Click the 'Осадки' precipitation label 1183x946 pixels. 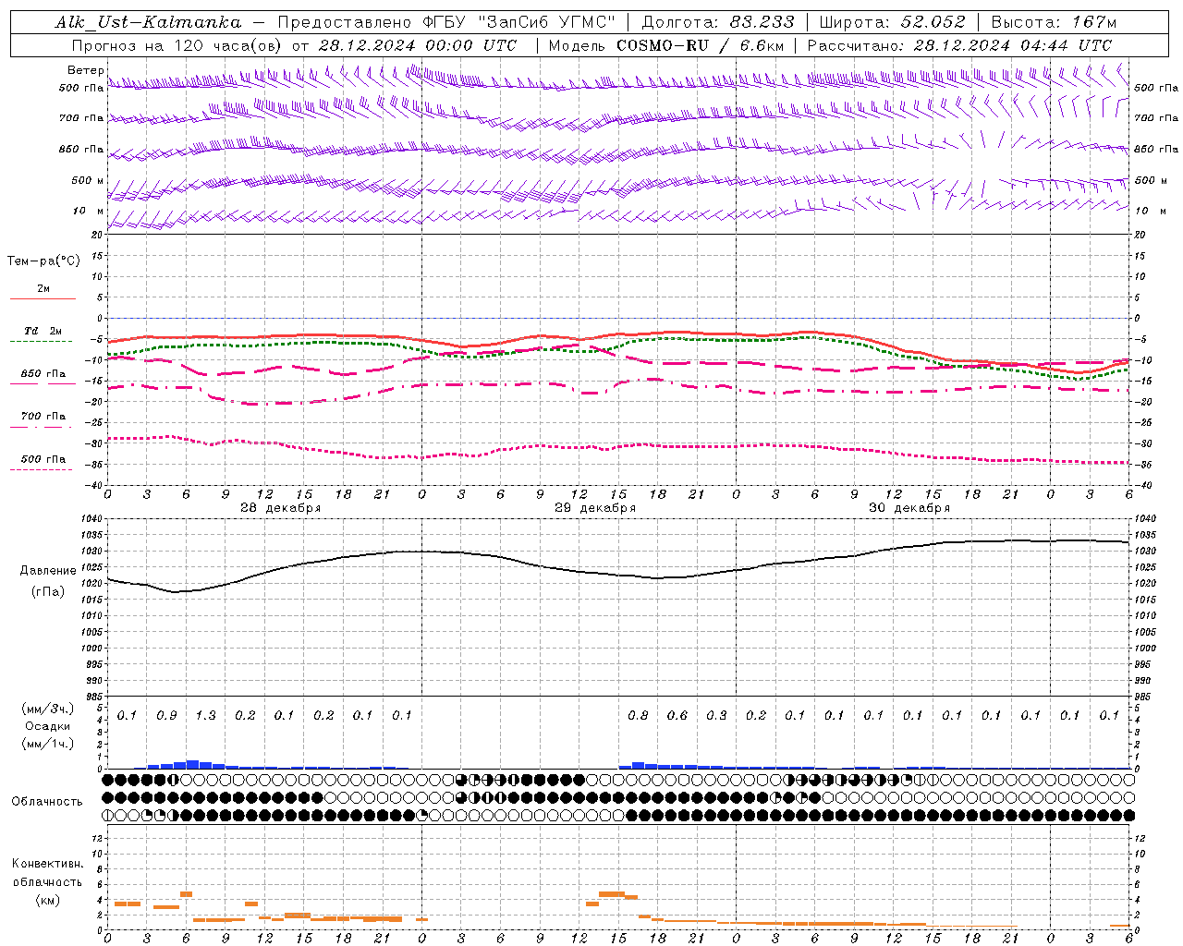47,726
